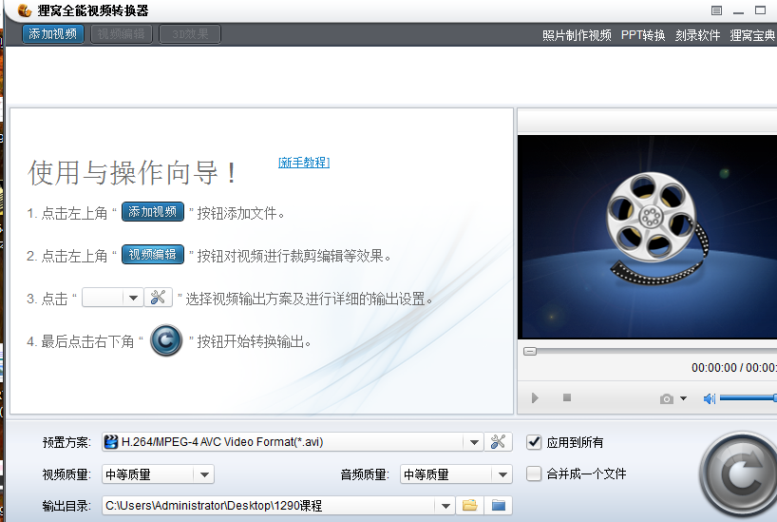Open 照片制作视频 menu item
Viewport: 777px width, 522px height.
(577, 35)
